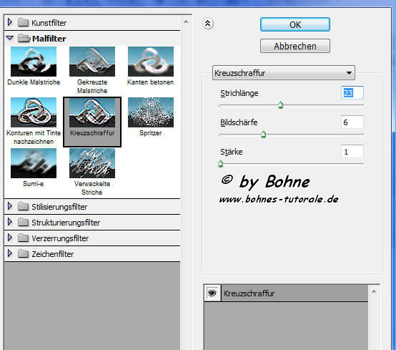The height and width of the screenshot is (350, 396).
Task: Choose the Gekreuzte Malstriche filter thumbnail
Action: (x=92, y=62)
